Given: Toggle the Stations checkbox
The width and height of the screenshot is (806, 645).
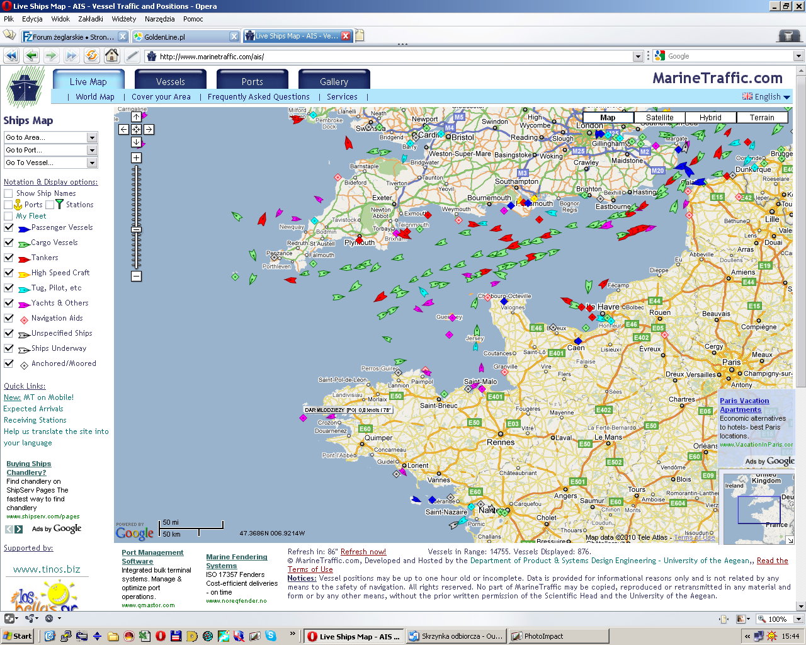Looking at the screenshot, I should [50, 205].
